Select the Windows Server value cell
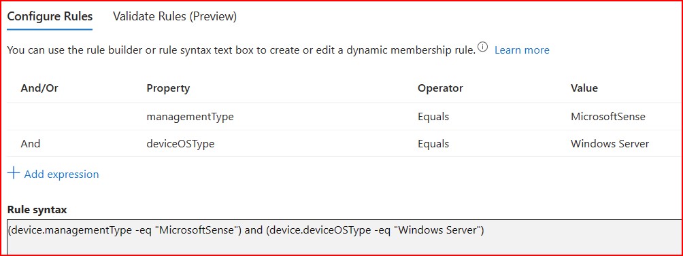Viewport: 683px width, 256px height. tap(610, 143)
